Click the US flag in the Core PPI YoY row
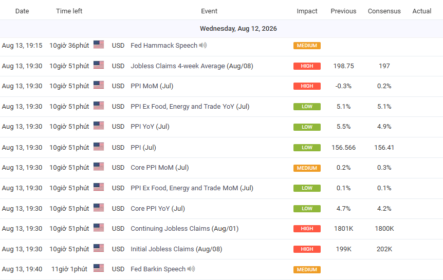Viewport: 443px width, 280px height. click(99, 208)
